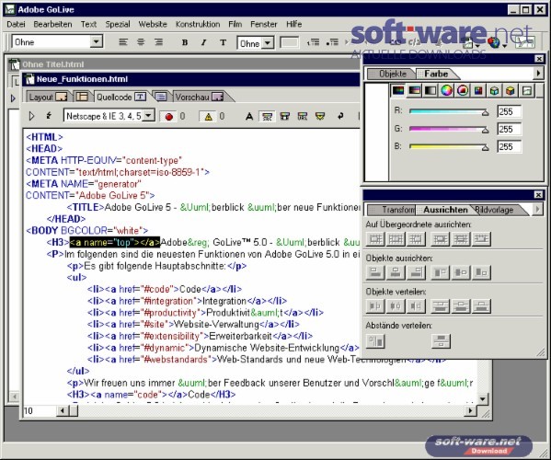Open the Fenster menu

point(264,24)
